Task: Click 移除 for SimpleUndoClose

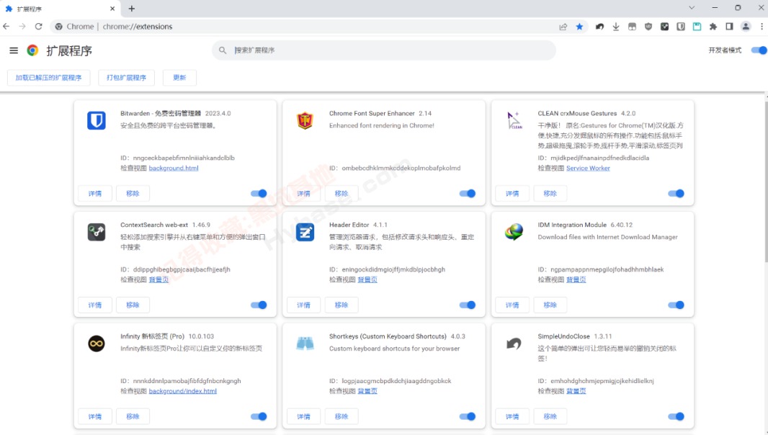Action: pyautogui.click(x=550, y=416)
